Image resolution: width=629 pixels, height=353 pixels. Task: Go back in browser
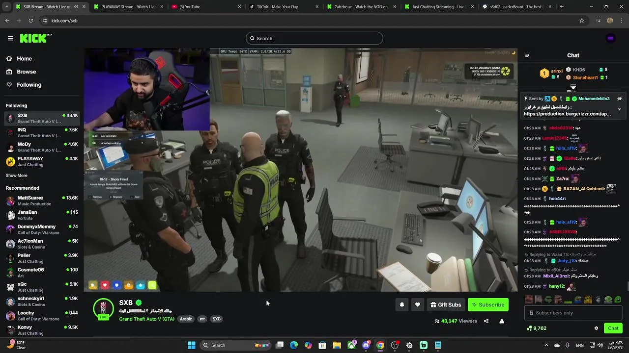pos(7,21)
